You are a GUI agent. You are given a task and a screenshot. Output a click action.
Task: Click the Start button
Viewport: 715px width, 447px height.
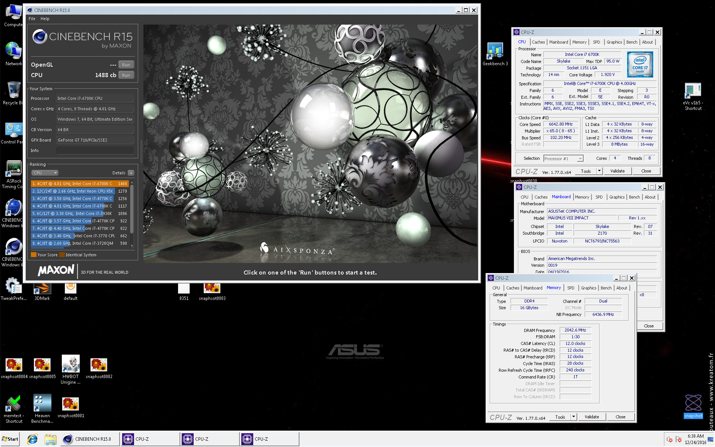(x=10, y=439)
